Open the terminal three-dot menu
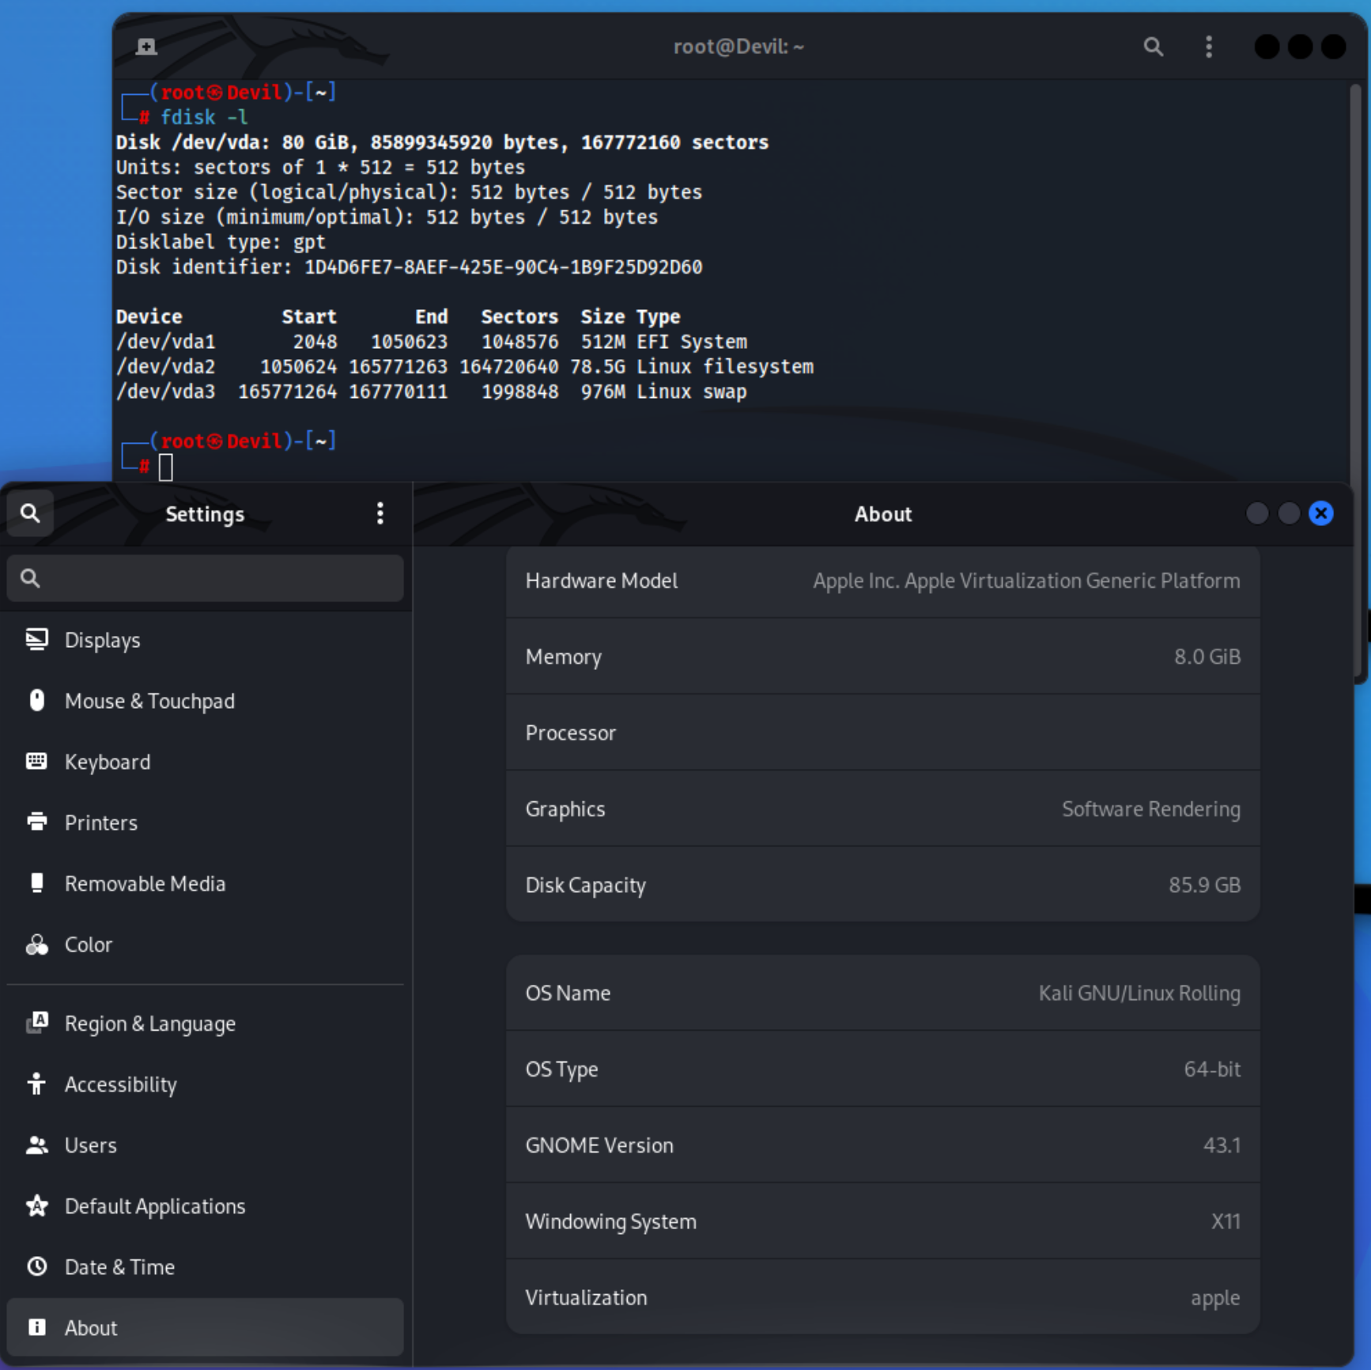1371x1370 pixels. pyautogui.click(x=1208, y=47)
